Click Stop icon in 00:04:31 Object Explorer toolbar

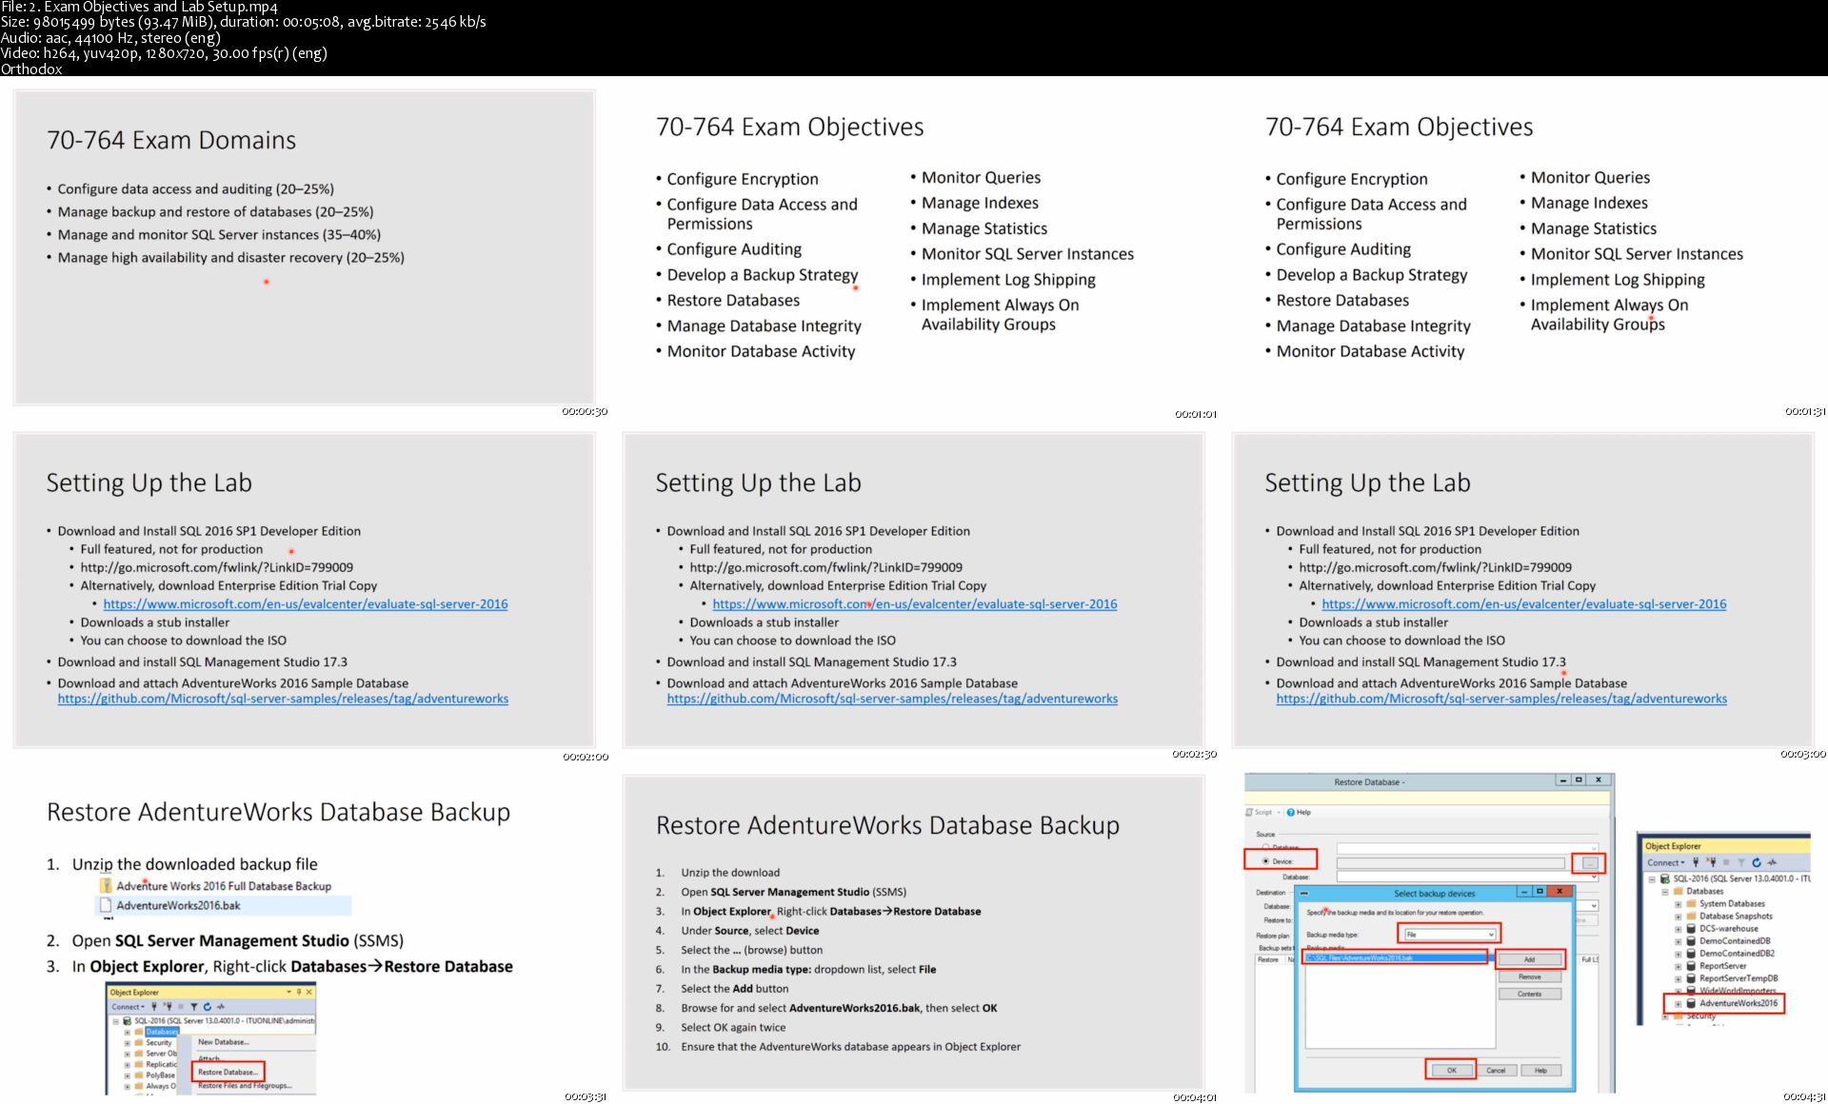coord(1726,862)
